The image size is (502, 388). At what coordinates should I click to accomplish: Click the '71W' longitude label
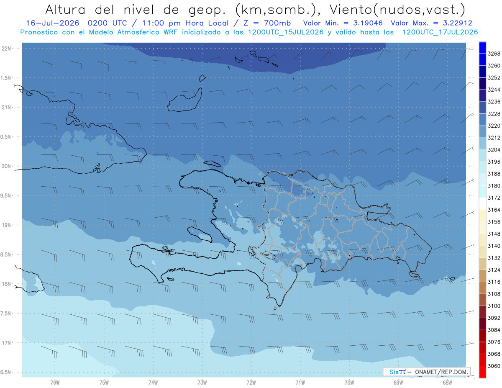(300, 382)
